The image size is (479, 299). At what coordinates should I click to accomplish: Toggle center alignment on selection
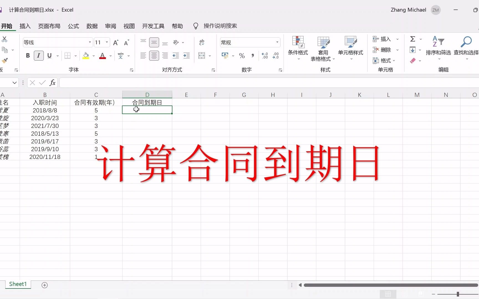pyautogui.click(x=154, y=55)
